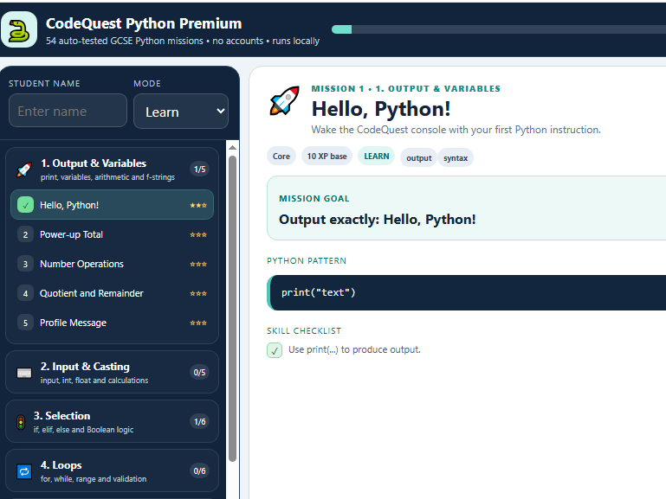This screenshot has height=499, width=666.
Task: Click the output tag chip
Action: coord(419,157)
